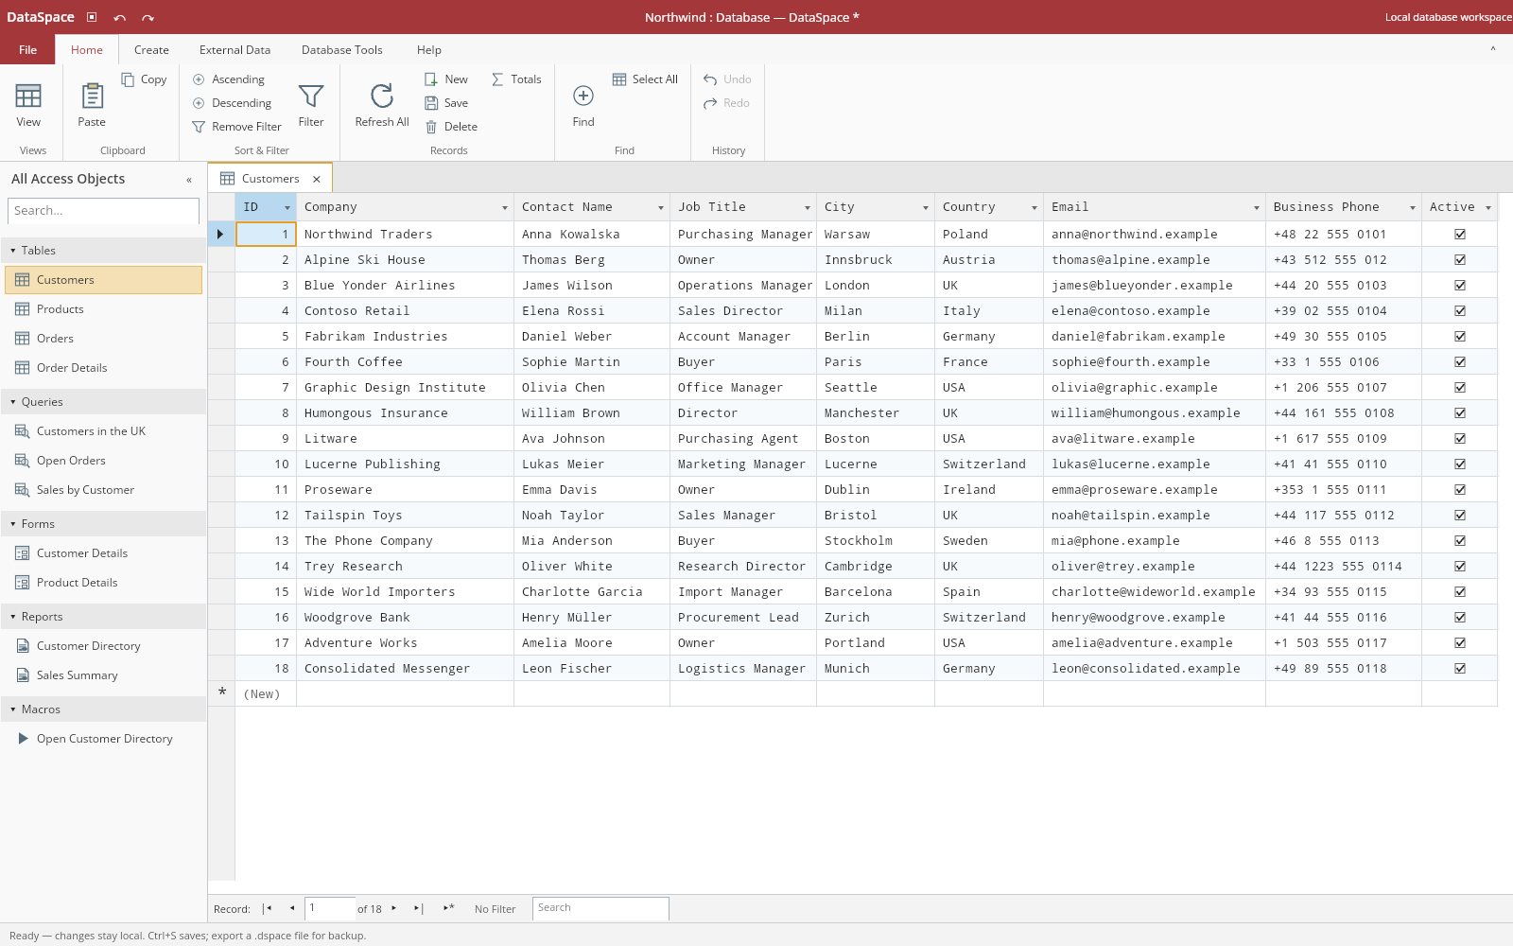Click Select All in ribbon
This screenshot has width=1513, height=946.
pyautogui.click(x=645, y=79)
